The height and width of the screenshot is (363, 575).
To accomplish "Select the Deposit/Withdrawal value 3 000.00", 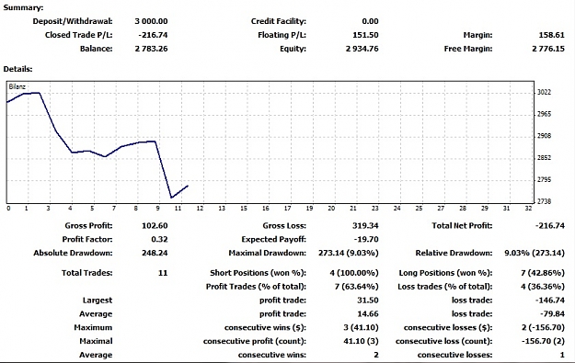I will click(x=151, y=21).
